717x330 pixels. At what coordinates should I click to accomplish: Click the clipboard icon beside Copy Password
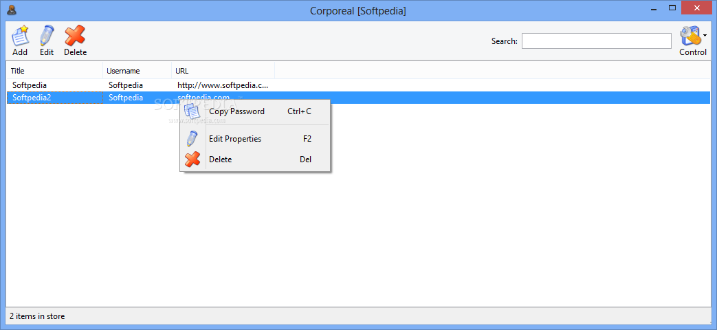coord(192,111)
